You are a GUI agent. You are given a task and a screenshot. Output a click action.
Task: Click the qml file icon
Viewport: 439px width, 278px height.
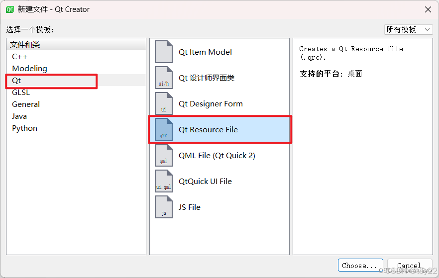[164, 155]
